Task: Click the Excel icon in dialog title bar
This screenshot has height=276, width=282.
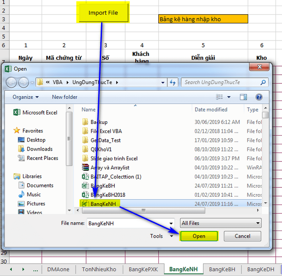Action: pyautogui.click(x=8, y=69)
